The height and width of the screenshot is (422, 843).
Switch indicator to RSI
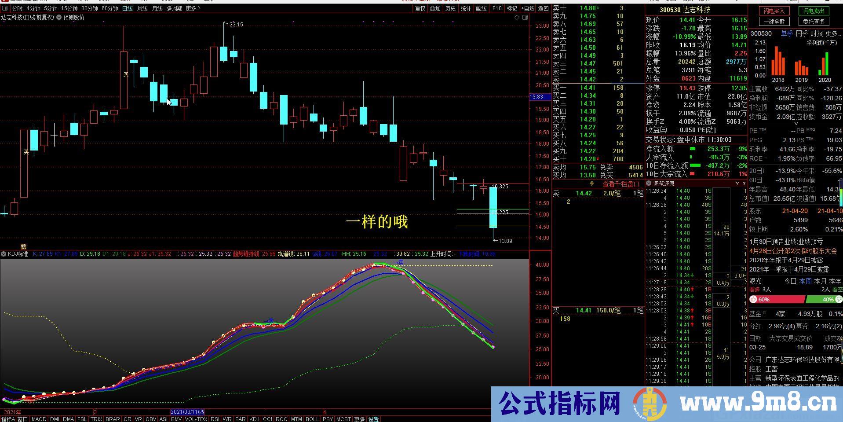click(215, 419)
